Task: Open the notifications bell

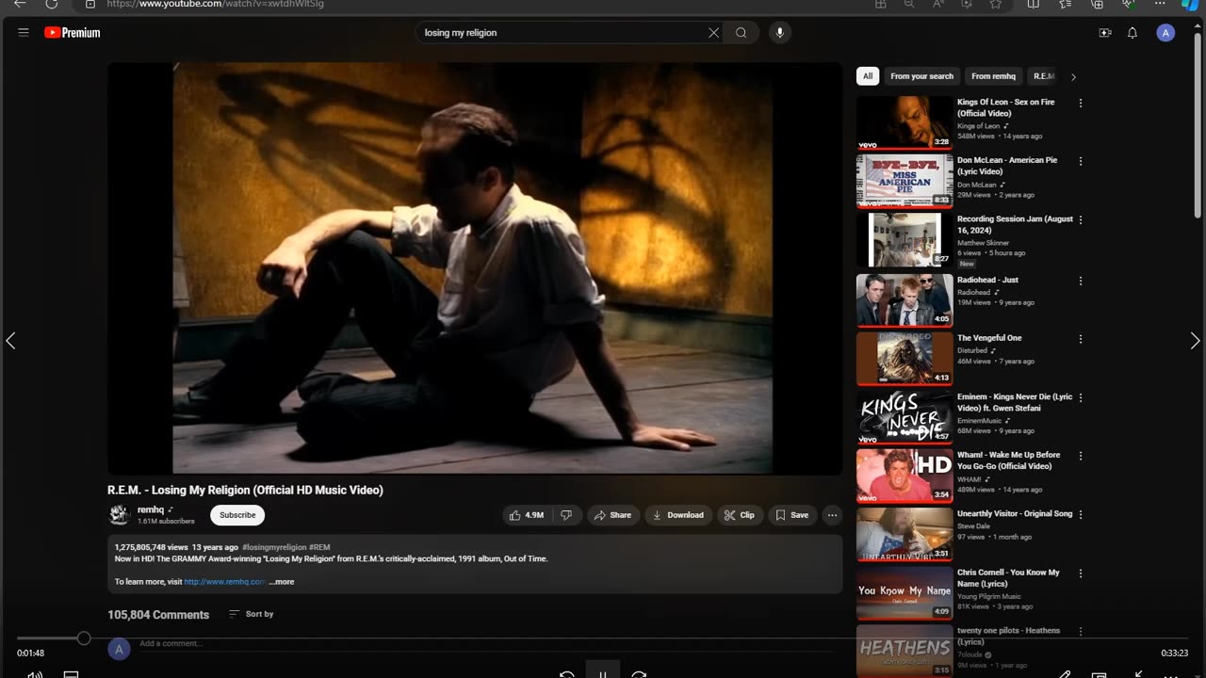Action: pos(1133,33)
